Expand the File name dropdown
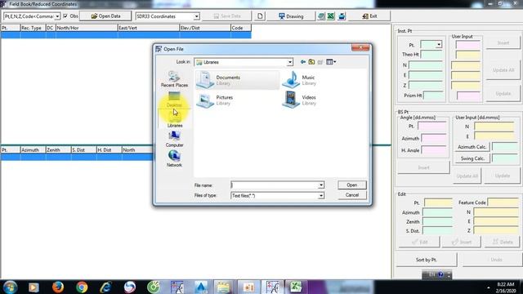Viewport: 523px width, 294px height. pyautogui.click(x=321, y=185)
